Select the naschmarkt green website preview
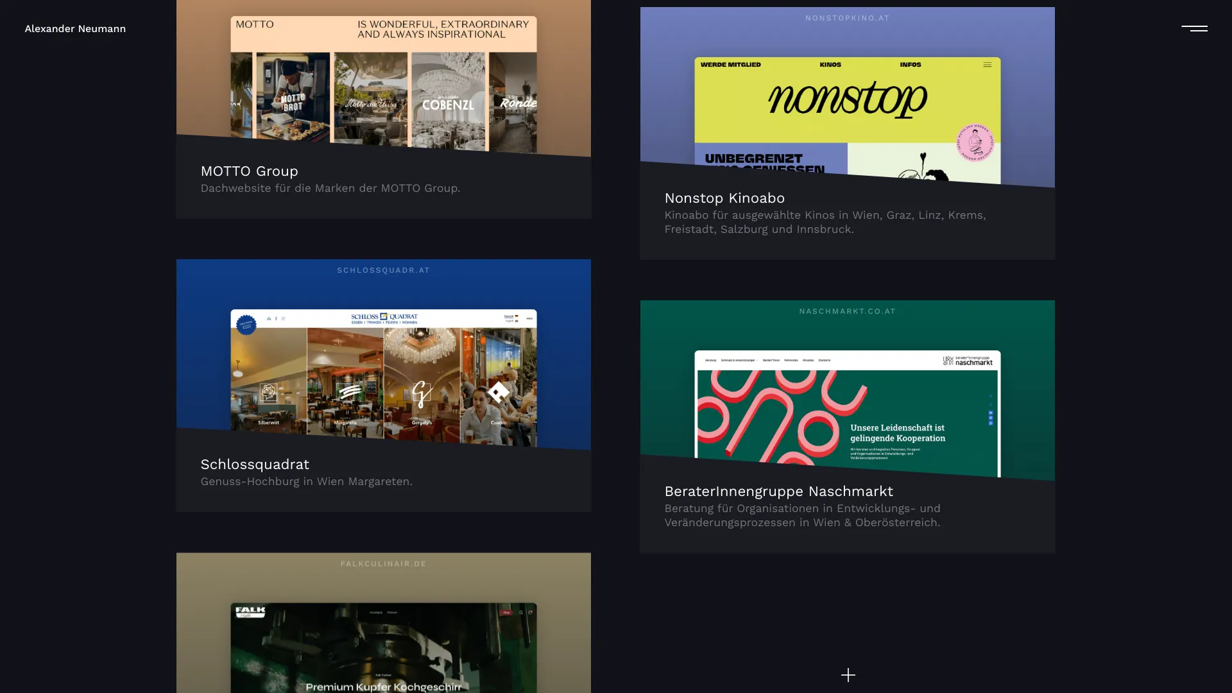The width and height of the screenshot is (1232, 693). point(847,414)
